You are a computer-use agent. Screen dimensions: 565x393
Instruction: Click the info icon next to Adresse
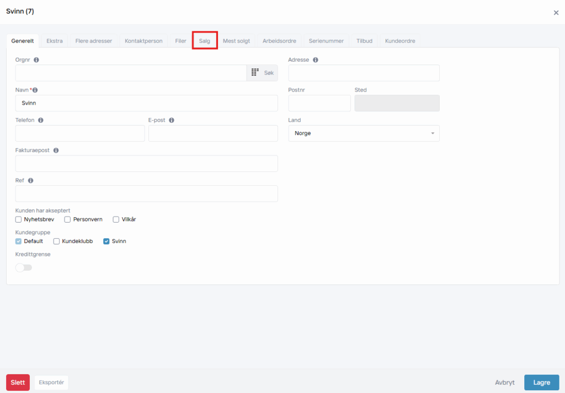tap(316, 60)
